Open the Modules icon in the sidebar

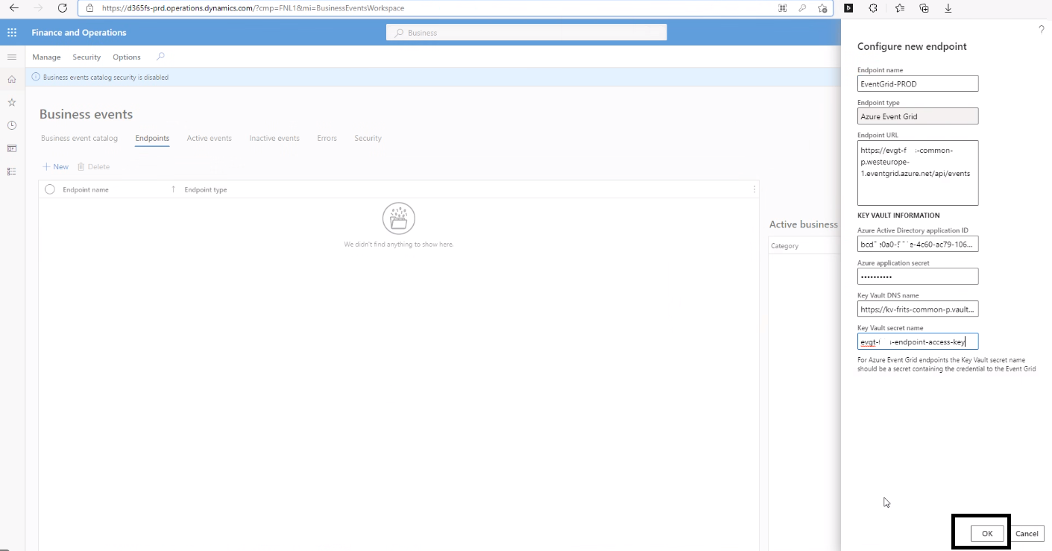[11, 171]
